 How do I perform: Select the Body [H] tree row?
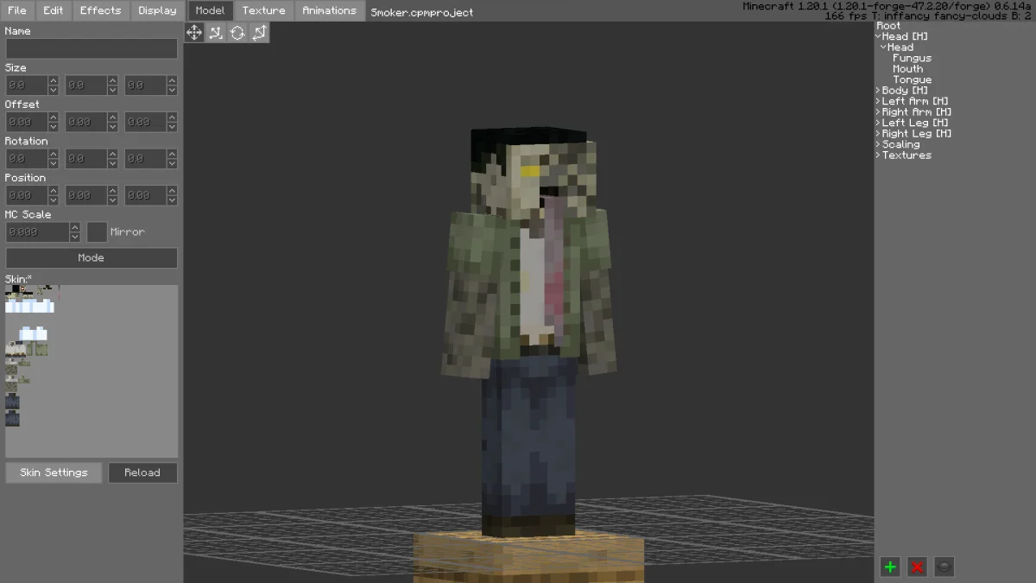pos(905,91)
